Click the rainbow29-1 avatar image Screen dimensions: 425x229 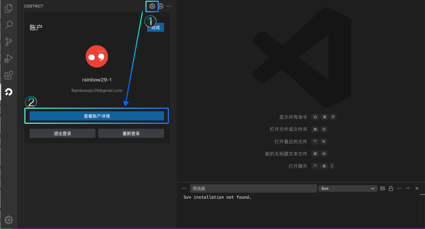pos(97,56)
